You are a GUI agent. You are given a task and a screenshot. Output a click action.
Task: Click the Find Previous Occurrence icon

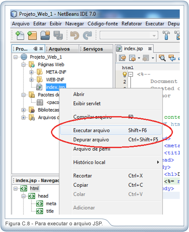click(x=172, y=58)
